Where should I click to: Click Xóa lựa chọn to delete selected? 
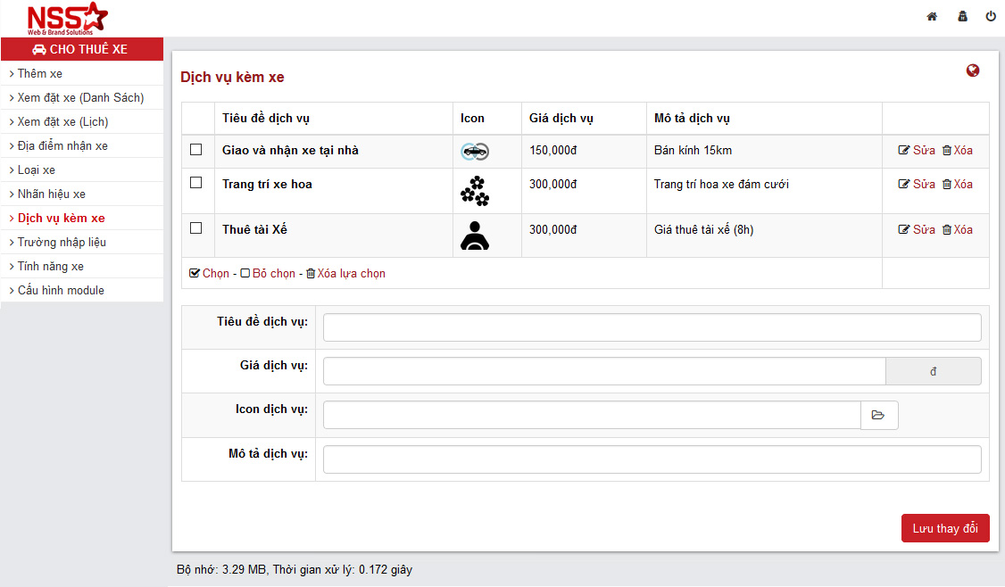coord(346,273)
